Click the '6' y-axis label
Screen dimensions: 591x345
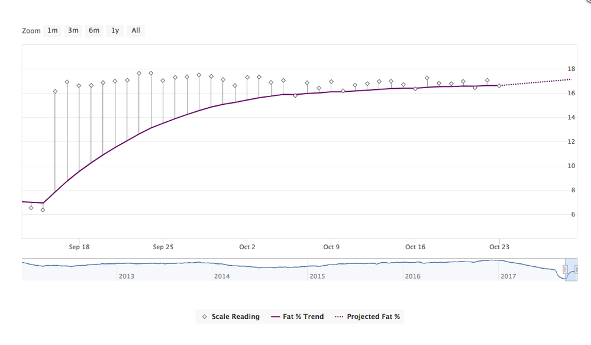tap(573, 214)
